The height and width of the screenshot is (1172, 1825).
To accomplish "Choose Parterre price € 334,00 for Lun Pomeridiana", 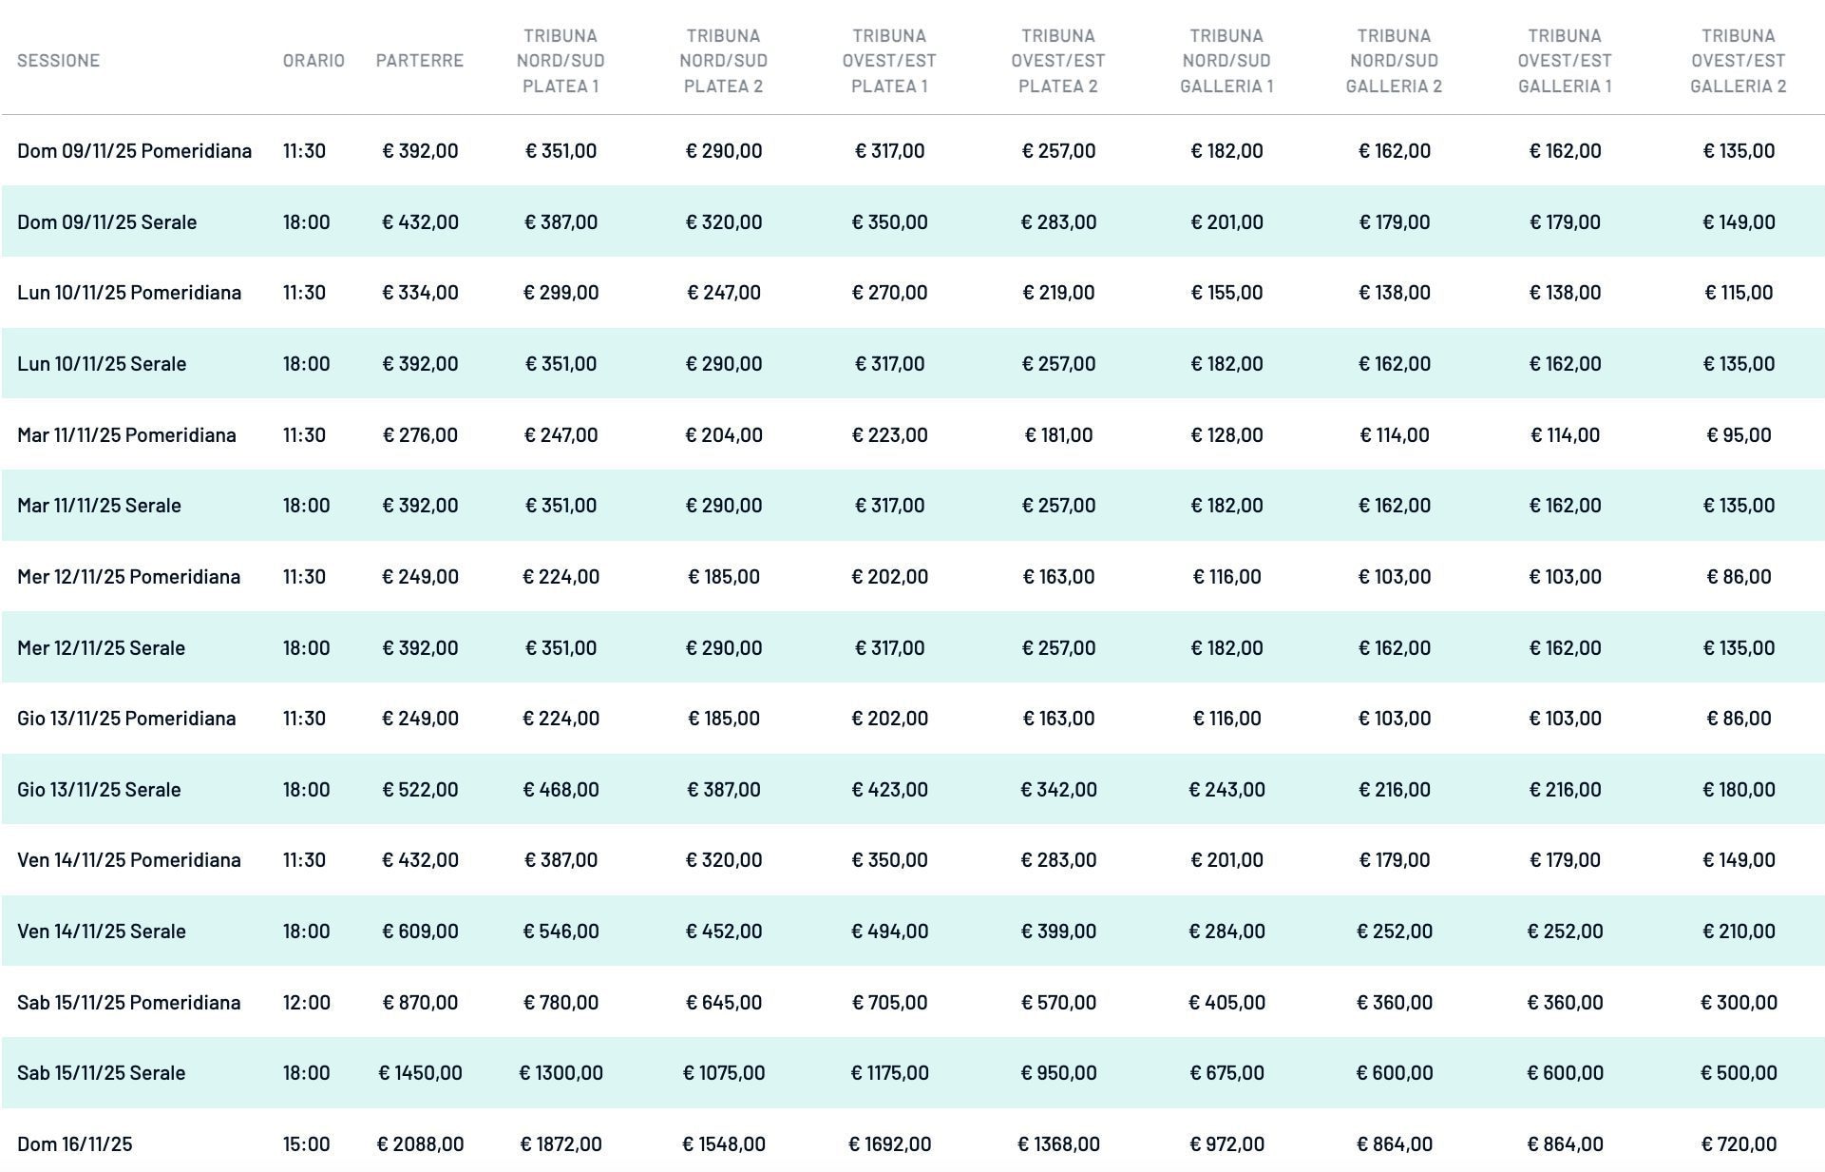I will point(420,292).
